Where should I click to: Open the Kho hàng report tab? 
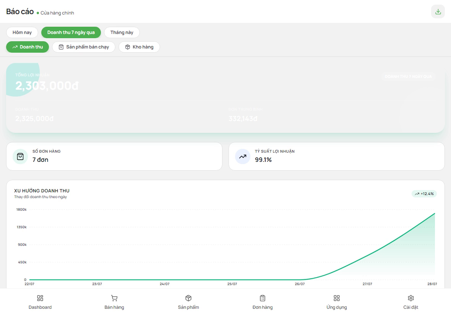pyautogui.click(x=139, y=47)
